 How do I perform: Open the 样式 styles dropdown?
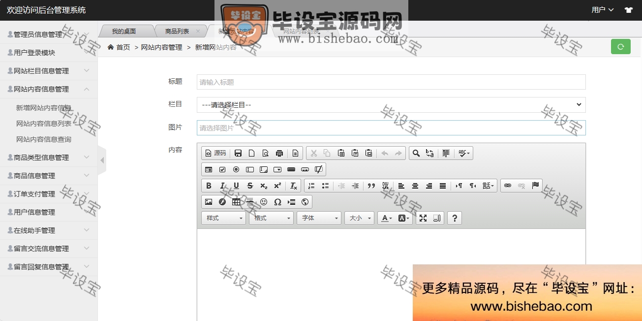[223, 218]
